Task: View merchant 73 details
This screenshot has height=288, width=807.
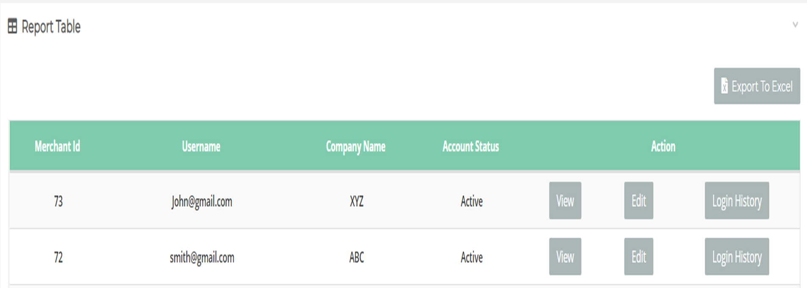Action: pyautogui.click(x=565, y=201)
